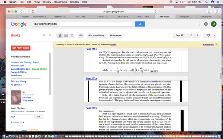
Task: Reload the page with the refresh icon
Action: (x=155, y=11)
